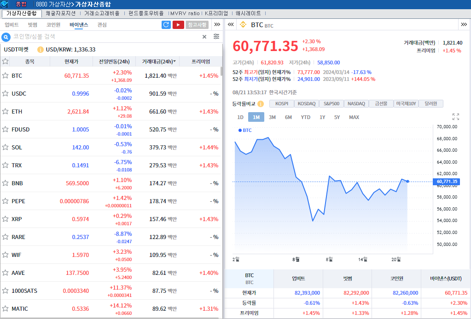Viewport: 471px width, 319px height.
Task: Collapse the left panel with >>> chevrons
Action: (x=217, y=25)
